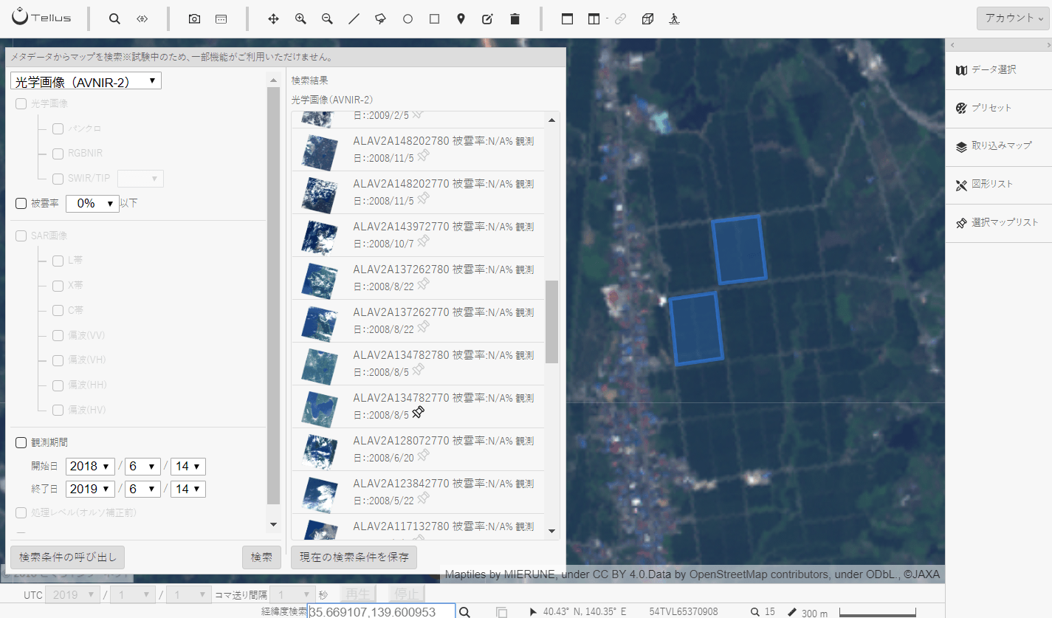Switch to split window view
1052x618 pixels.
pos(594,19)
